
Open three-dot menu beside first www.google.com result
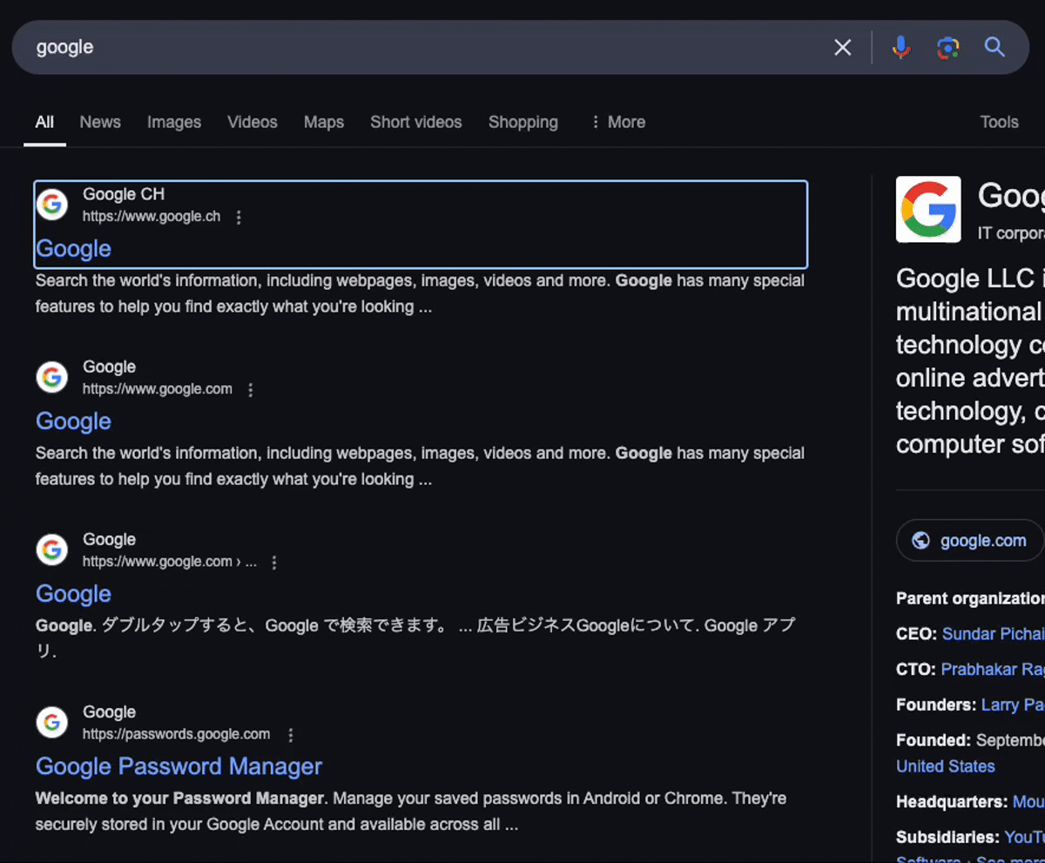(x=251, y=390)
